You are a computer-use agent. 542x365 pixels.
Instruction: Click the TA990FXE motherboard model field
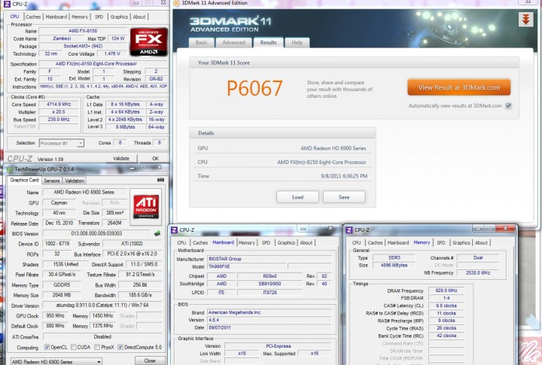point(247,266)
